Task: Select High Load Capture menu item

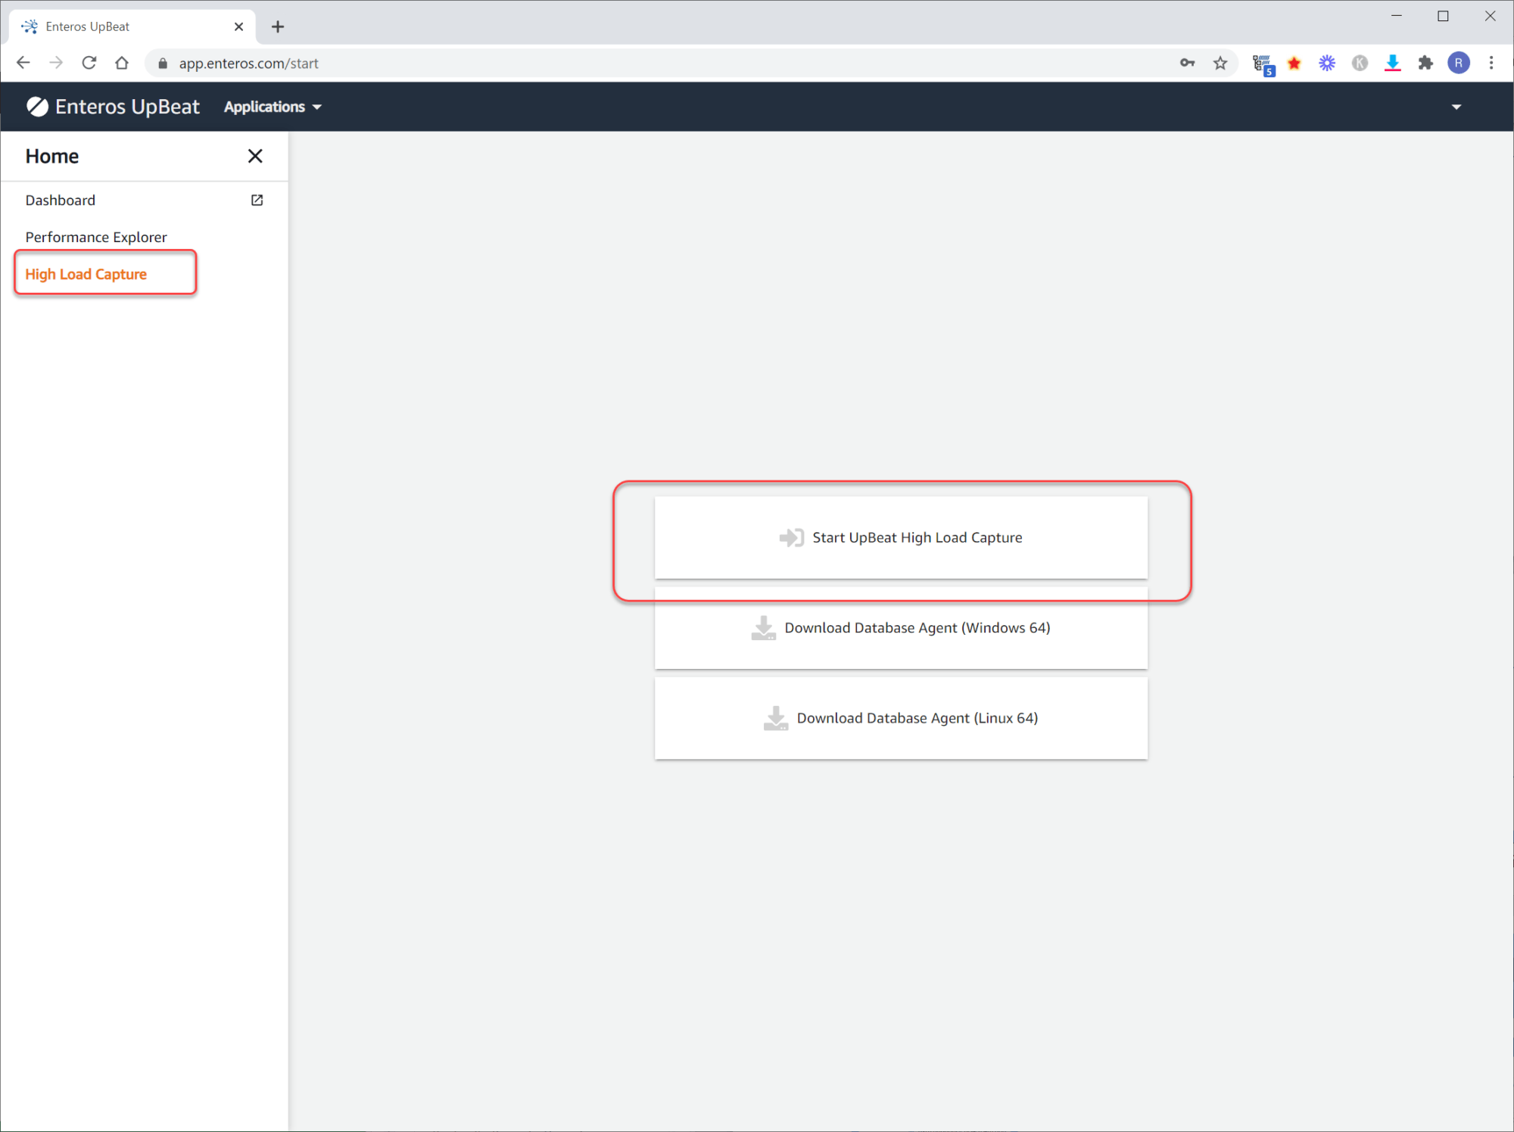Action: coord(86,274)
